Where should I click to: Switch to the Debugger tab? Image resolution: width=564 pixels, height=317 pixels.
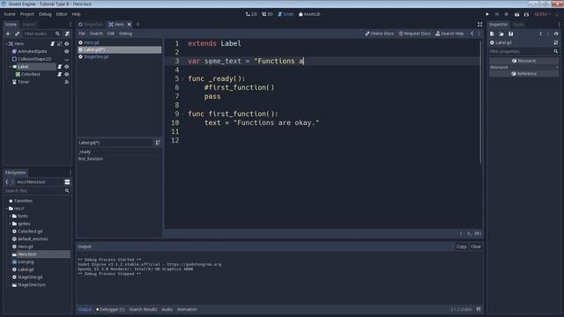110,309
